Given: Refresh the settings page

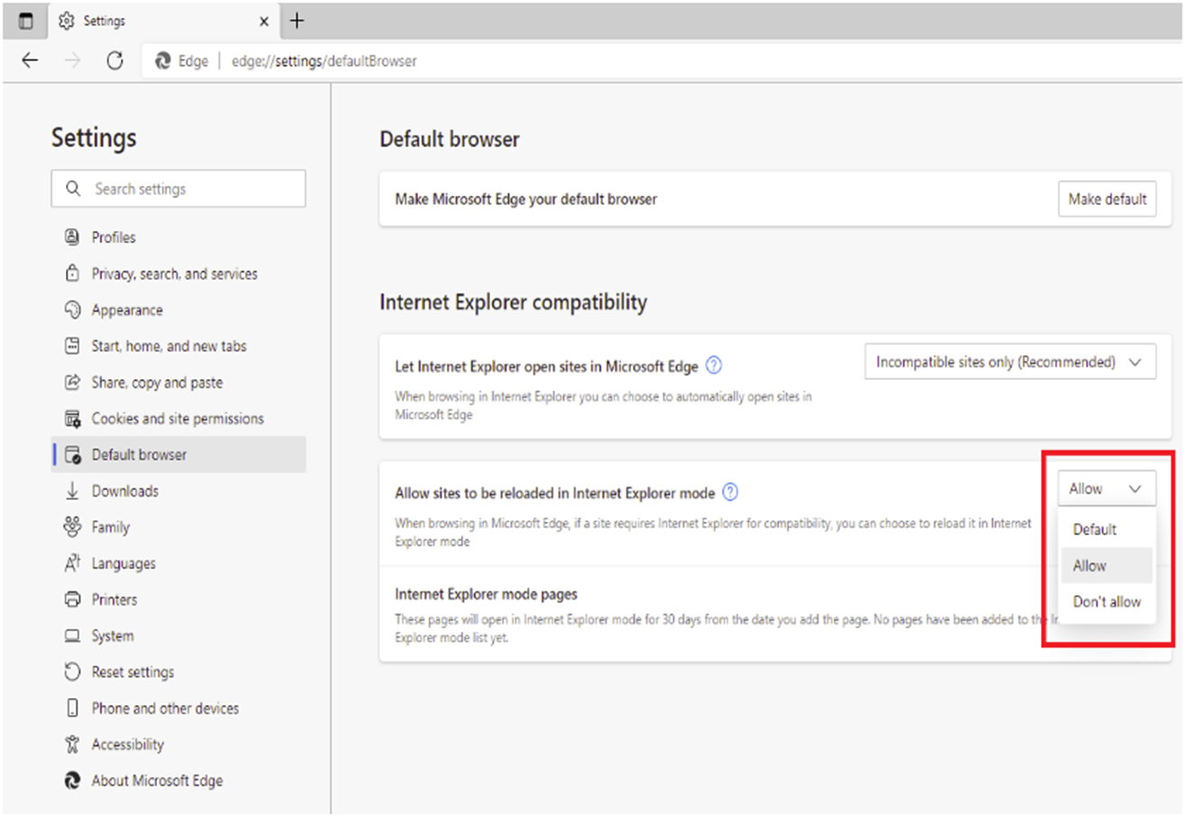Looking at the screenshot, I should point(116,60).
